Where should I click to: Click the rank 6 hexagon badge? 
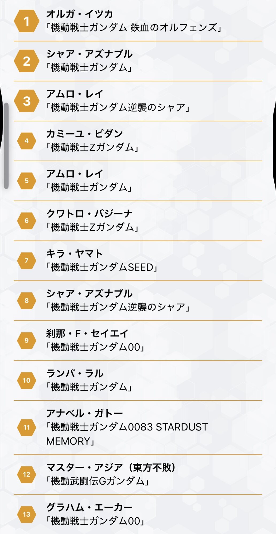point(26,221)
